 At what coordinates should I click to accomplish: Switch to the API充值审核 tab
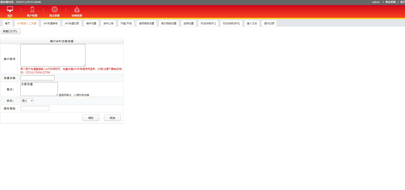[x=51, y=23]
